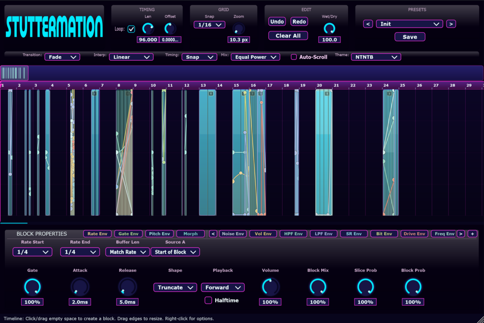
Task: Open the Snap 1/16 dropdown
Action: click(209, 25)
